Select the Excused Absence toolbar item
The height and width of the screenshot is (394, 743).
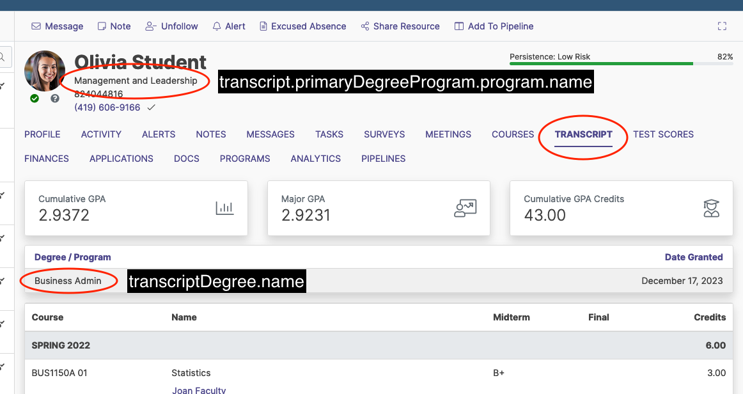[302, 26]
